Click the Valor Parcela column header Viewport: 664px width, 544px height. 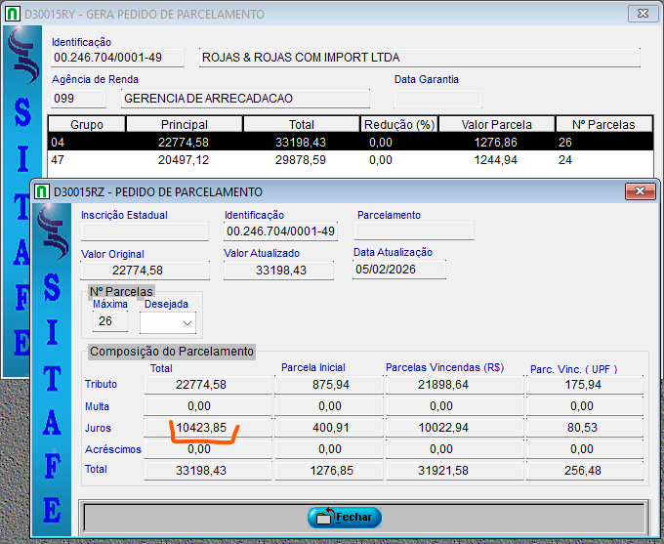pyautogui.click(x=497, y=125)
